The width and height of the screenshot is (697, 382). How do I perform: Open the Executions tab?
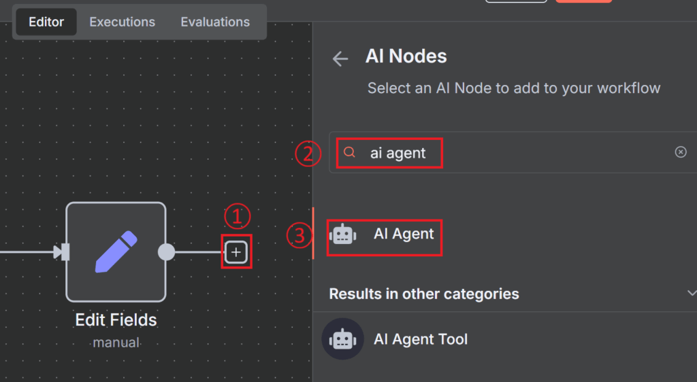[123, 22]
